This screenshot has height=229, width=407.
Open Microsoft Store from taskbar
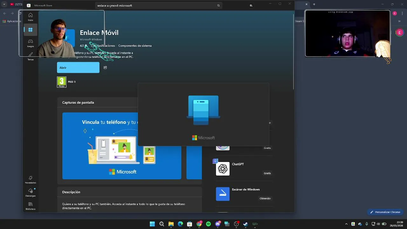(x=190, y=224)
